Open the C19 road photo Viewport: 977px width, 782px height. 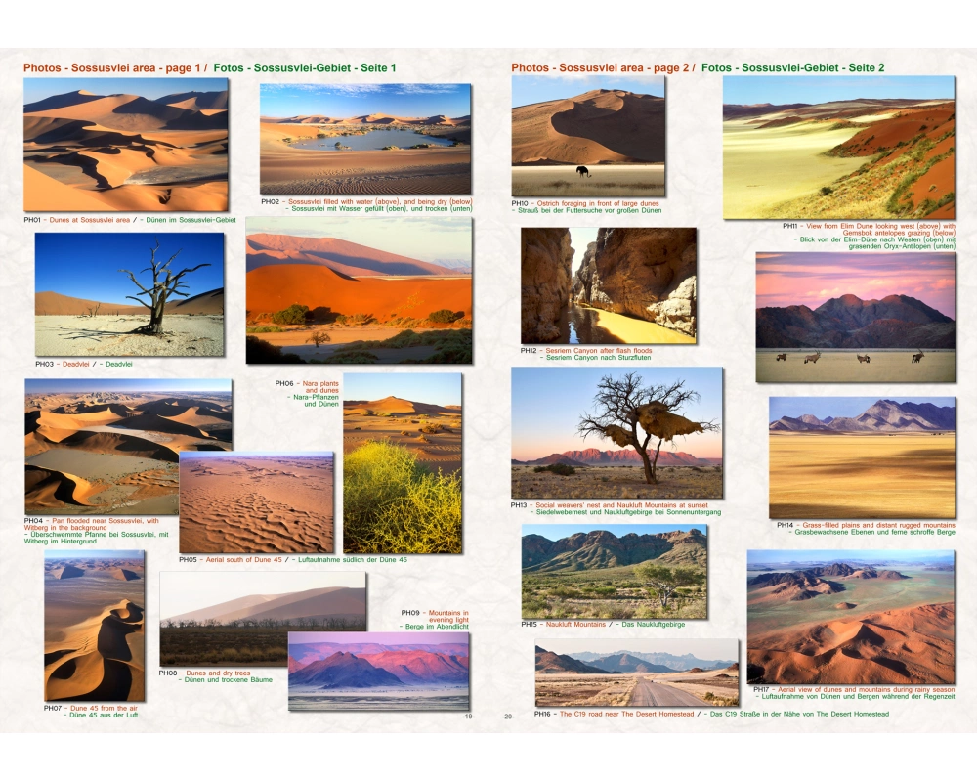[636, 673]
